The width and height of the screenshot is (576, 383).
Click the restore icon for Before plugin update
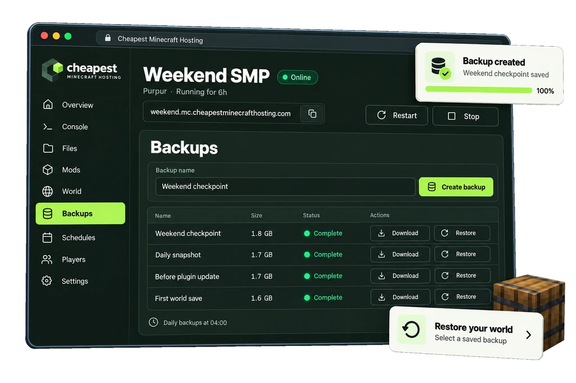[x=445, y=276]
